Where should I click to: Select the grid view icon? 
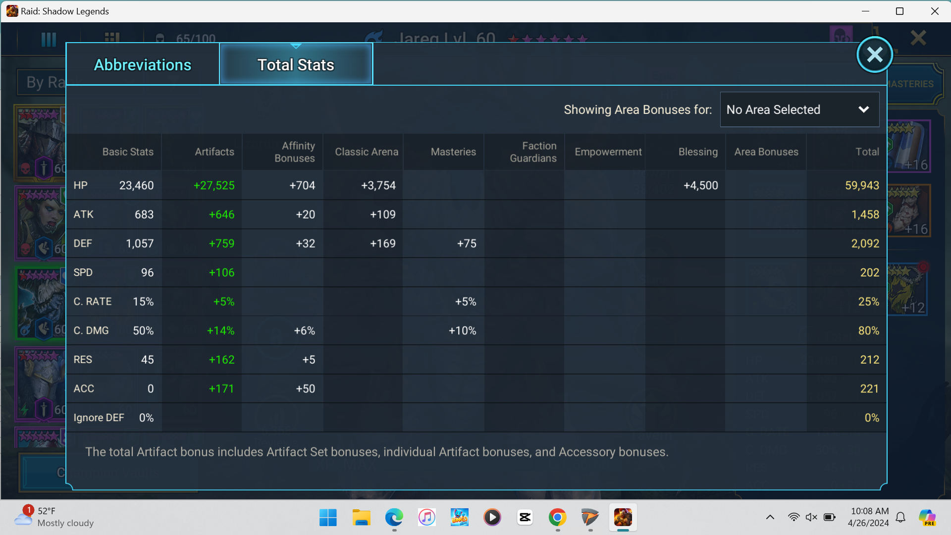click(x=112, y=38)
